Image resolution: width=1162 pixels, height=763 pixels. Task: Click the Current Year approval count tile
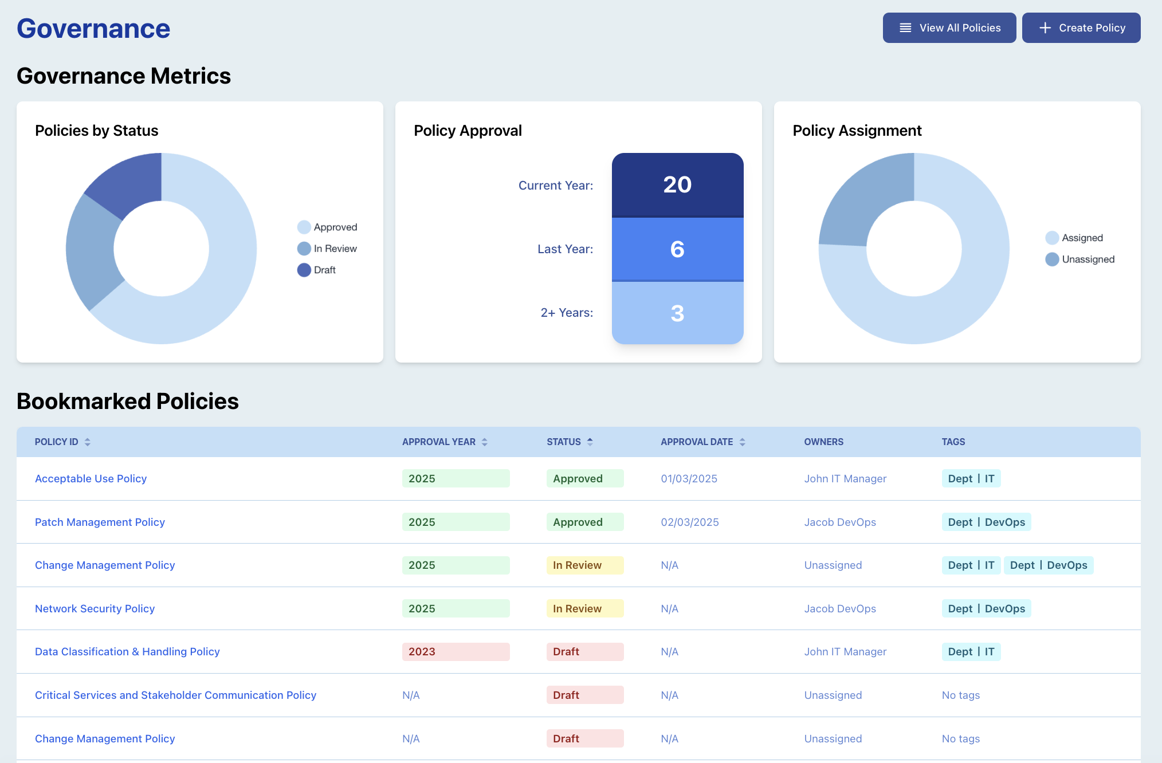[x=677, y=184]
